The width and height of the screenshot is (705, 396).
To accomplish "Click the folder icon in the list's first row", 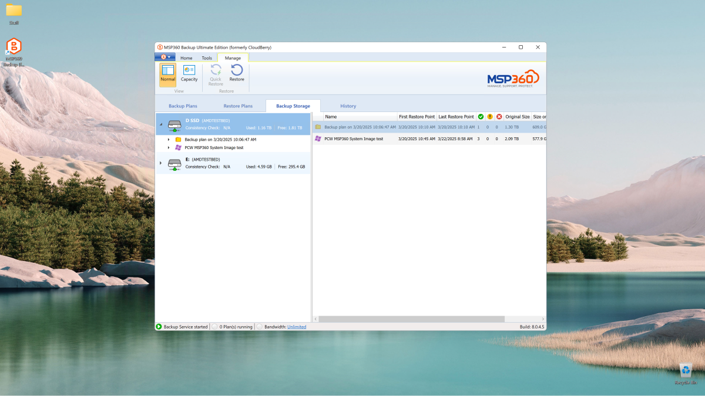I will [x=318, y=127].
